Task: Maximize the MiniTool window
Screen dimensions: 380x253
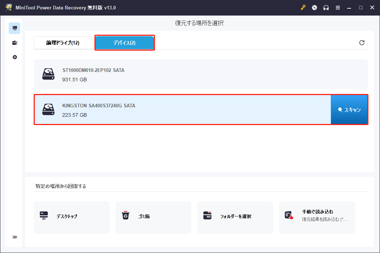Action: (360, 8)
